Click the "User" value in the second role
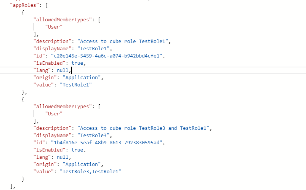This screenshot has height=190, width=306. [x=54, y=113]
